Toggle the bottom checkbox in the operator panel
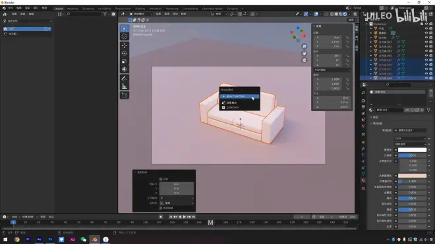 click(x=161, y=208)
